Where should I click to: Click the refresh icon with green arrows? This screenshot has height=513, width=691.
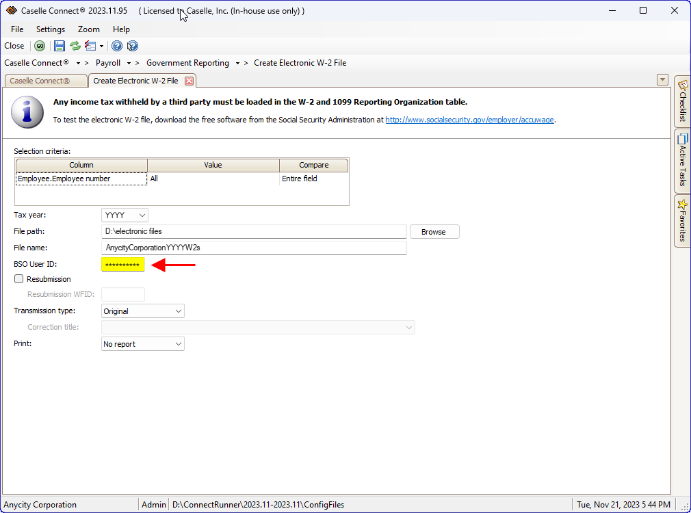75,46
